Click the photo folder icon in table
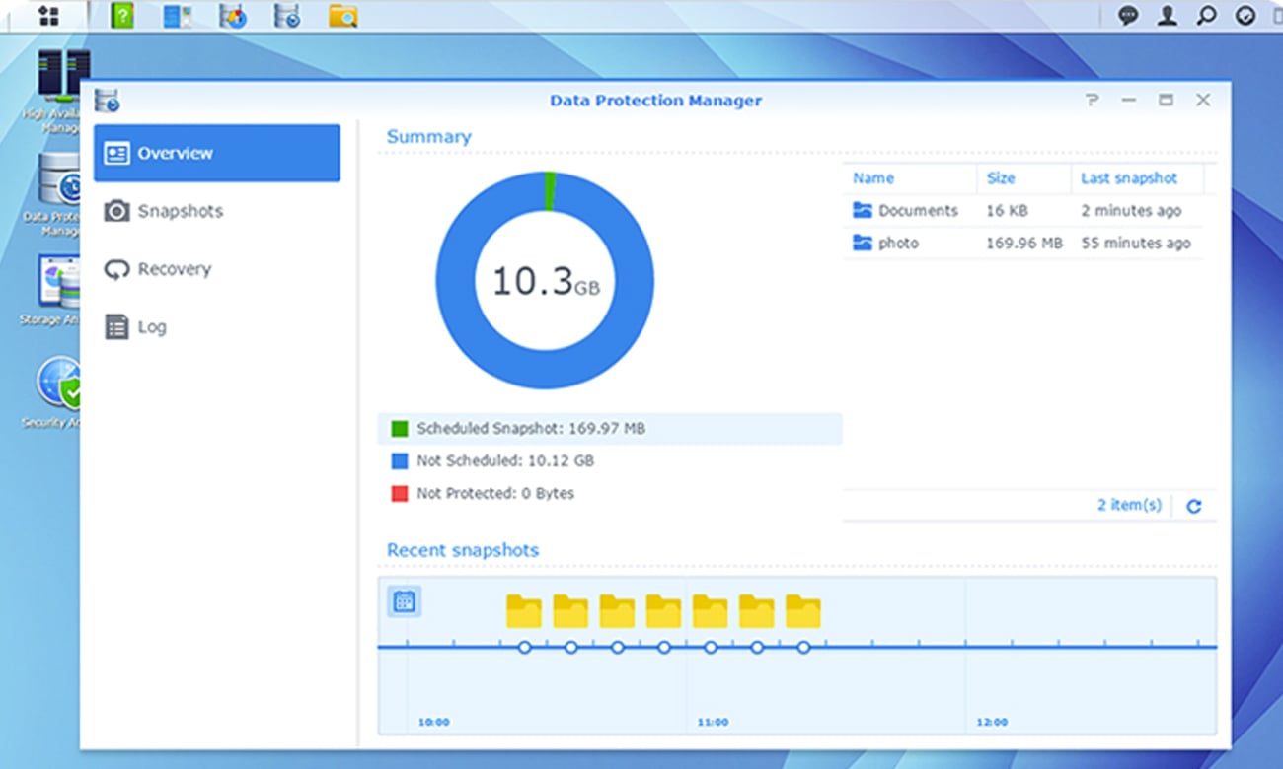Screen dimensions: 1283x769 (863, 243)
